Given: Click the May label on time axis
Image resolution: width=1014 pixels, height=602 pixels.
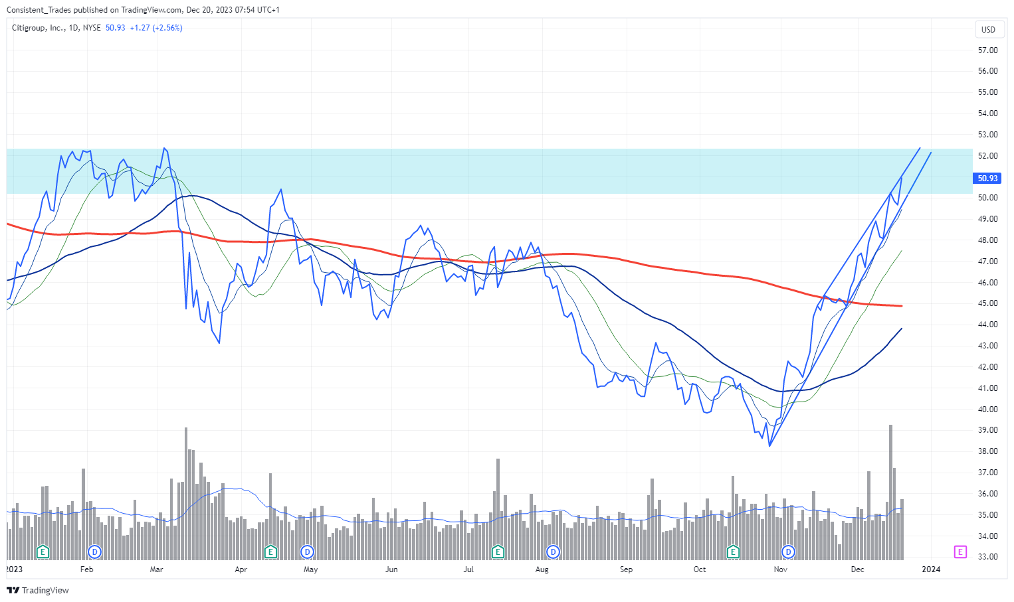Looking at the screenshot, I should point(310,569).
